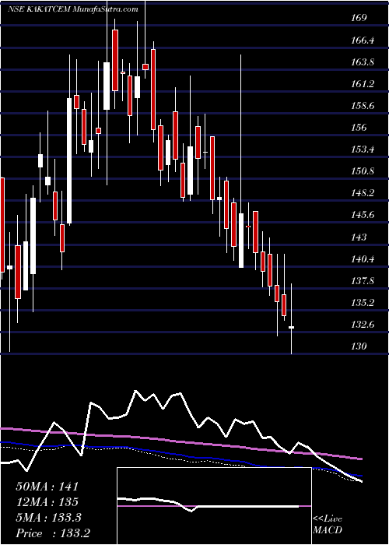
Task: Click the '50MA : 141' readout
Action: [47, 486]
